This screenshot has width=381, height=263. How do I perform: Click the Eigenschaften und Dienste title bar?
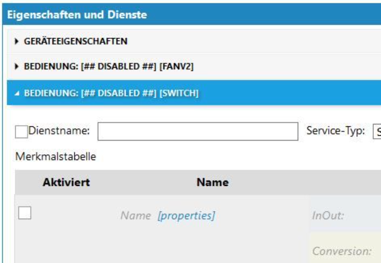(76, 15)
